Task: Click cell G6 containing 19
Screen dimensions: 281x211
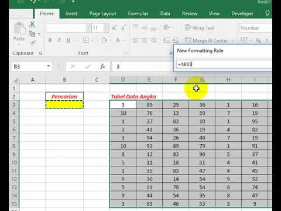Action: click(202, 130)
